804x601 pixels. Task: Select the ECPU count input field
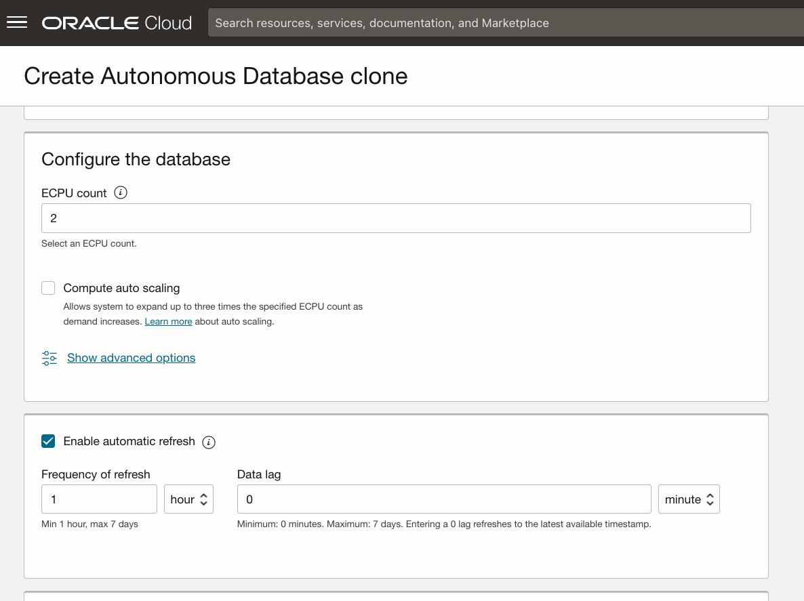coord(396,218)
